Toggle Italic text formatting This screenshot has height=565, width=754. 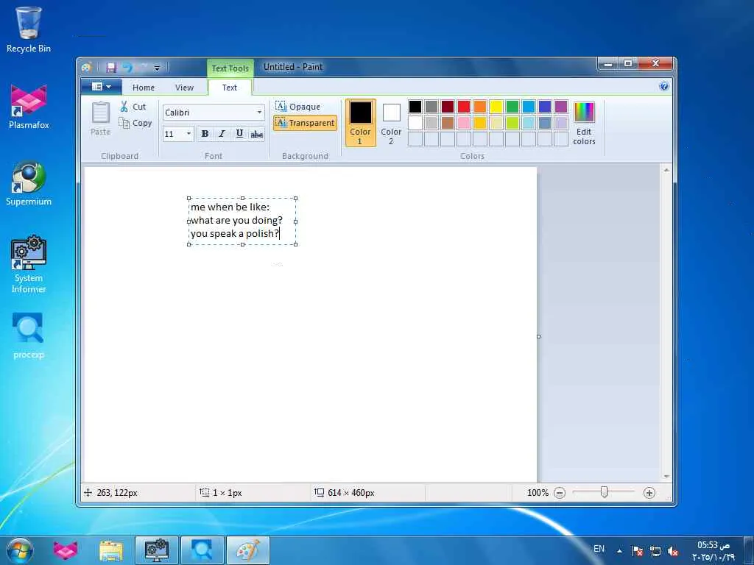point(222,134)
